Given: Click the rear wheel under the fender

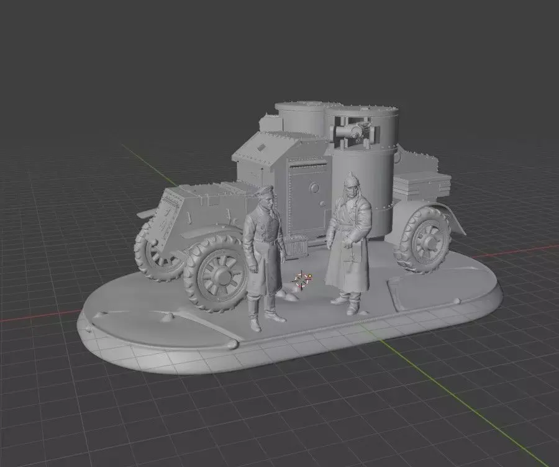Looking at the screenshot, I should (425, 240).
